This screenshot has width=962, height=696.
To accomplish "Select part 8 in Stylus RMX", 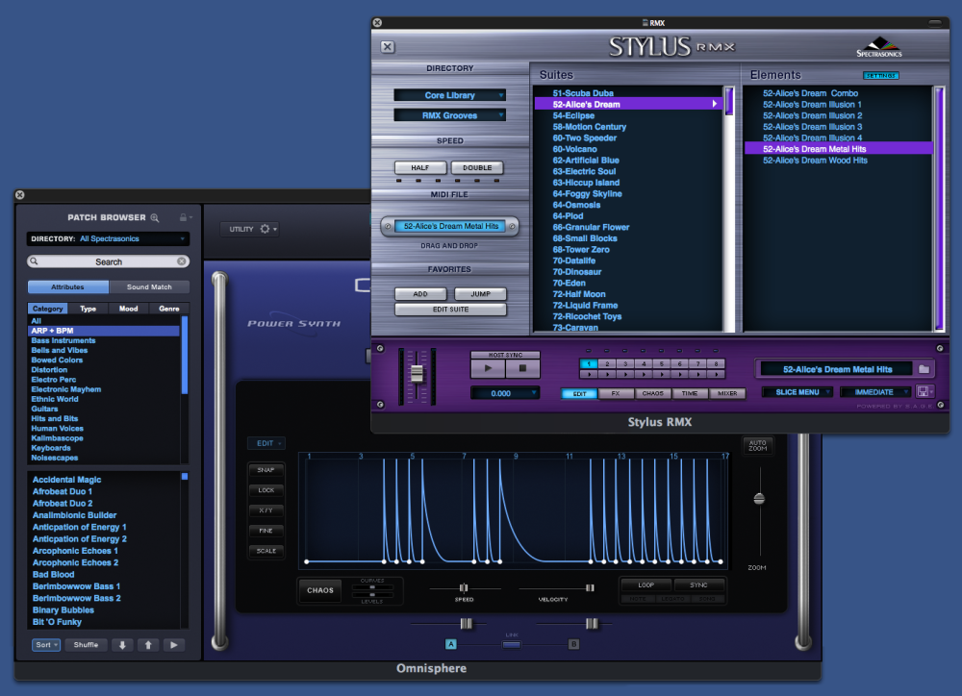I will pos(716,363).
